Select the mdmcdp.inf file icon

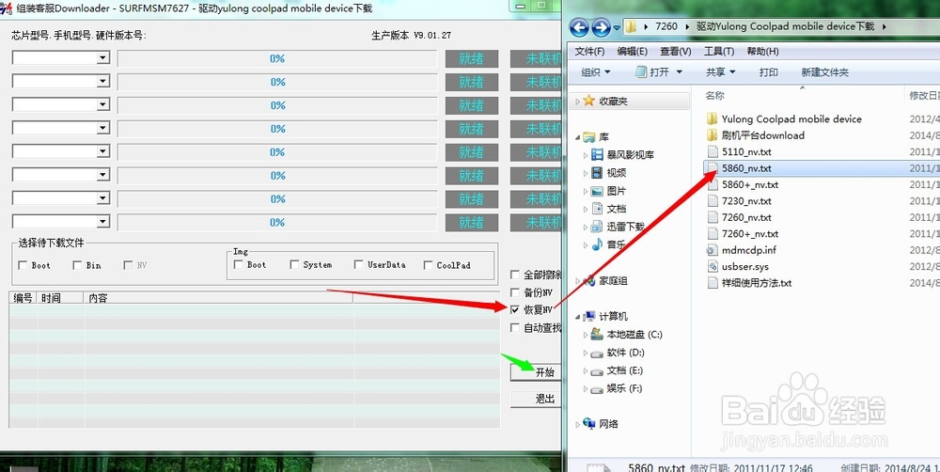click(x=713, y=250)
